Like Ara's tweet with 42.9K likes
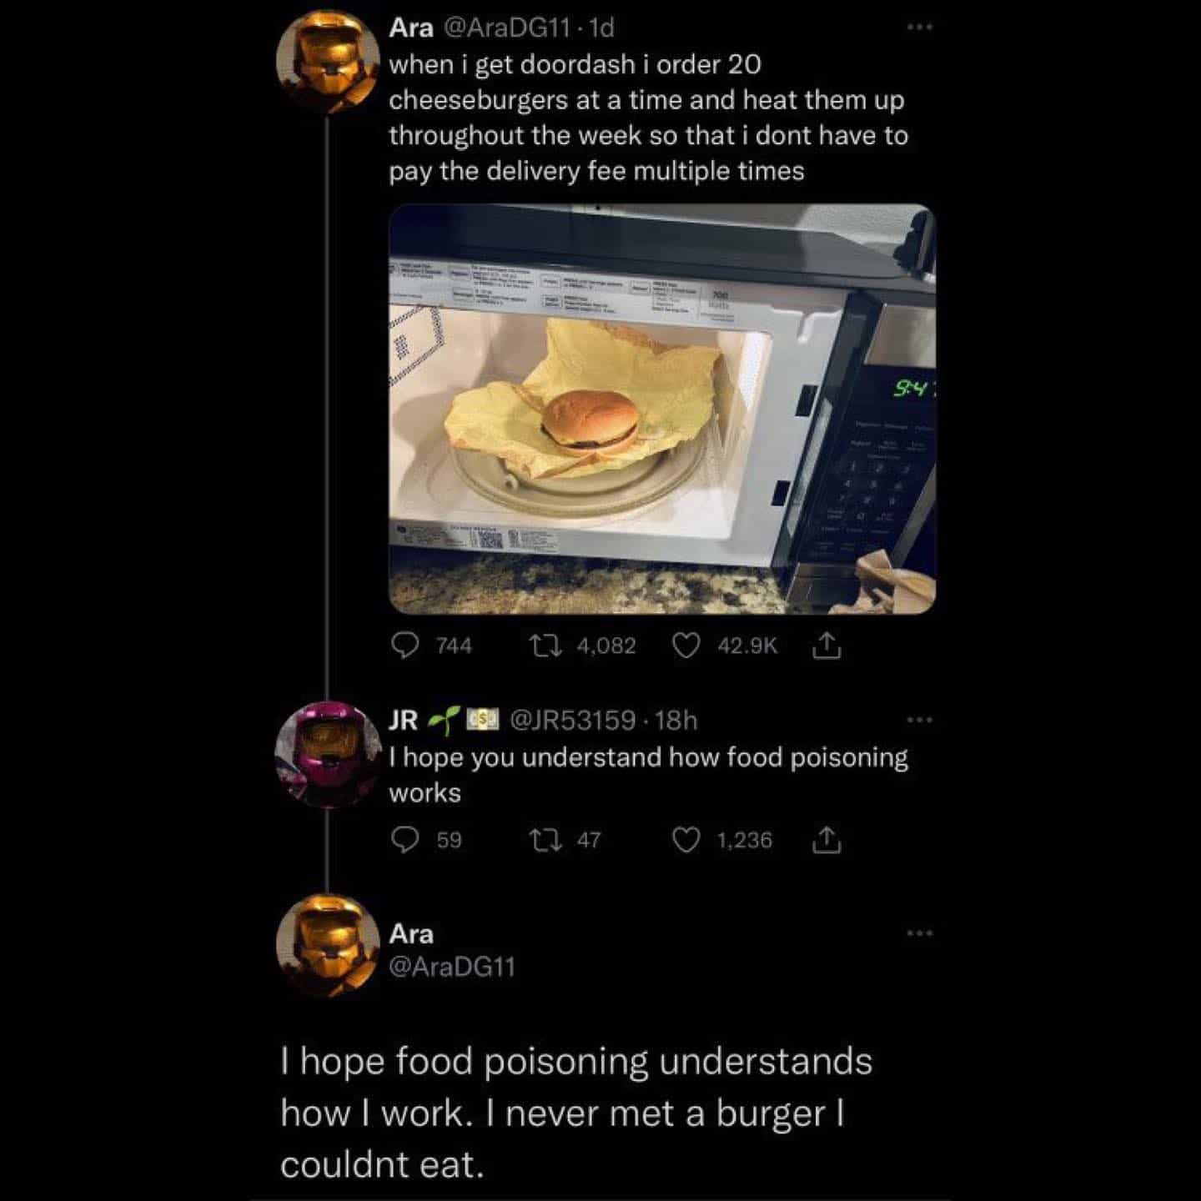Screen dimensions: 1201x1201 [686, 646]
